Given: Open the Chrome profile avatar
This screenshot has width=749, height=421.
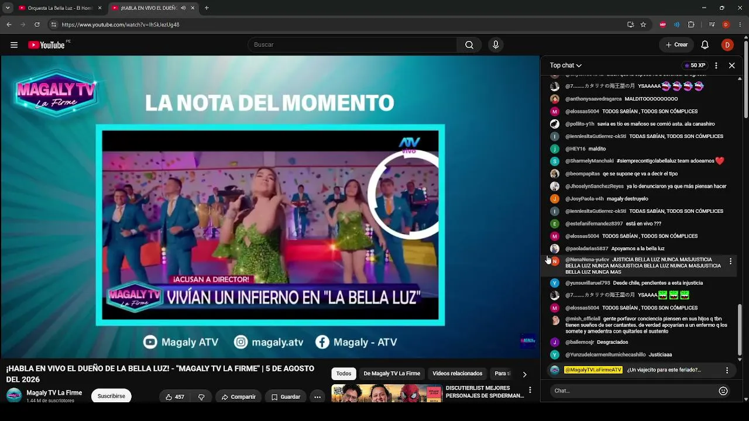Looking at the screenshot, I should pyautogui.click(x=726, y=25).
